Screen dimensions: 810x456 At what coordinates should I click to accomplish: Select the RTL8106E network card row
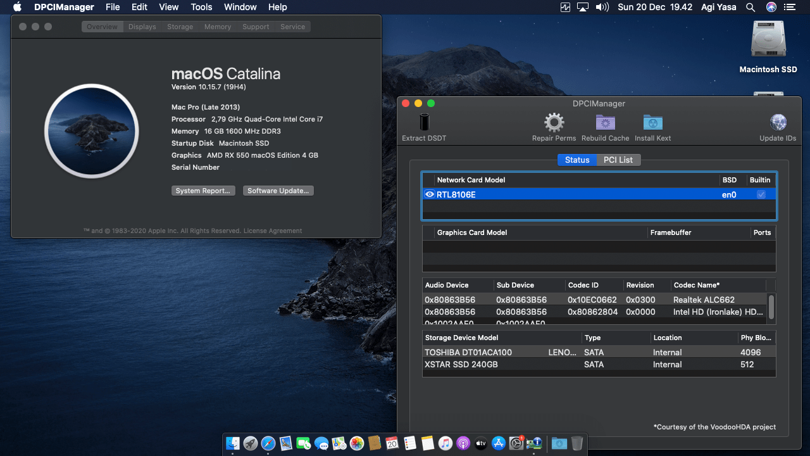coord(599,194)
